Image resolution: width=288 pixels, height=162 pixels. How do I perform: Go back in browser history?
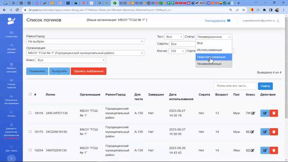(4, 10)
